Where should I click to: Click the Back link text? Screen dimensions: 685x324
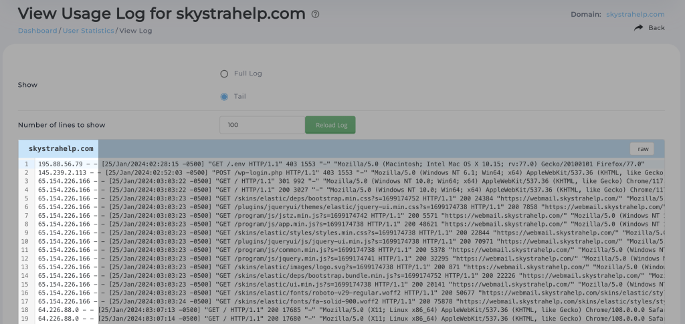click(x=657, y=27)
